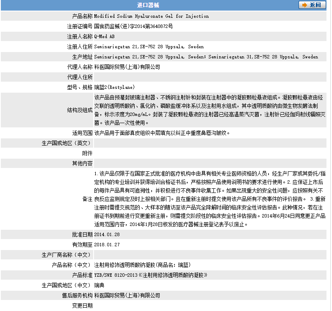The width and height of the screenshot is (332, 311).
Task: Click the product name Modified Sodium Hyaluronate Gel text
Action: click(151, 16)
